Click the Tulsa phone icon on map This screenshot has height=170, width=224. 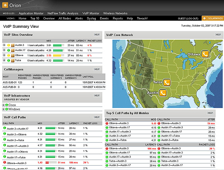(167, 82)
